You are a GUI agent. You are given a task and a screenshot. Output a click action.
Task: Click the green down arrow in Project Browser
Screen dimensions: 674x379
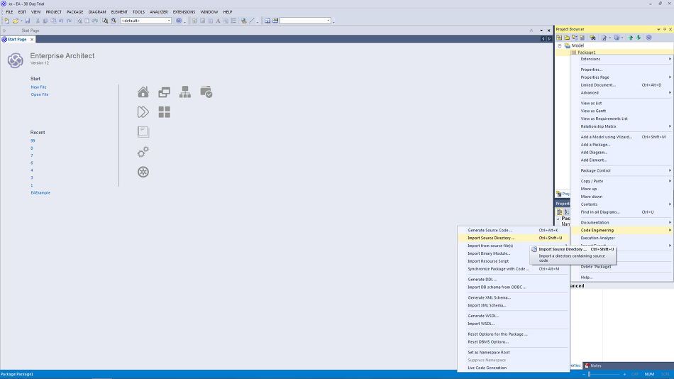(639, 38)
